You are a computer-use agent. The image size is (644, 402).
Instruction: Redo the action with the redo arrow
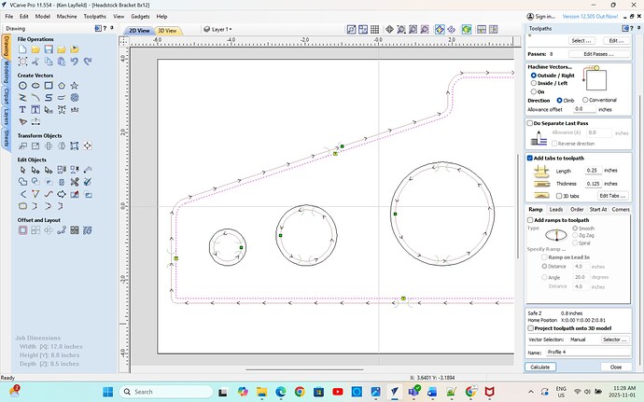(88, 62)
